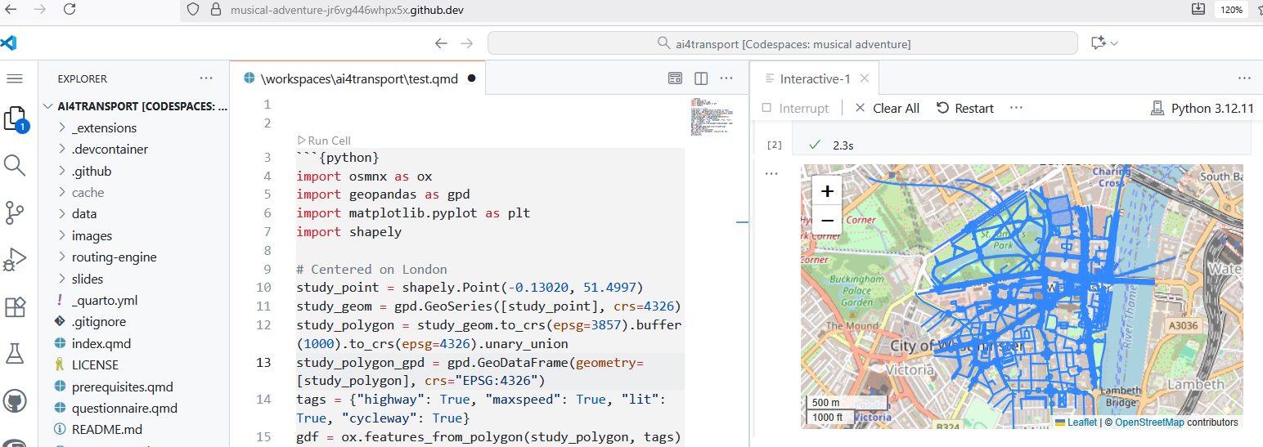Viewport: 1263px width, 447px height.
Task: Open Run and Debug view
Action: pyautogui.click(x=15, y=260)
